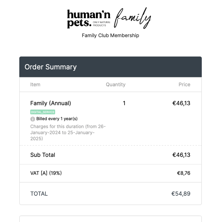Click the Family Club Membership heading
Image resolution: width=222 pixels, height=222 pixels.
pos(110,35)
